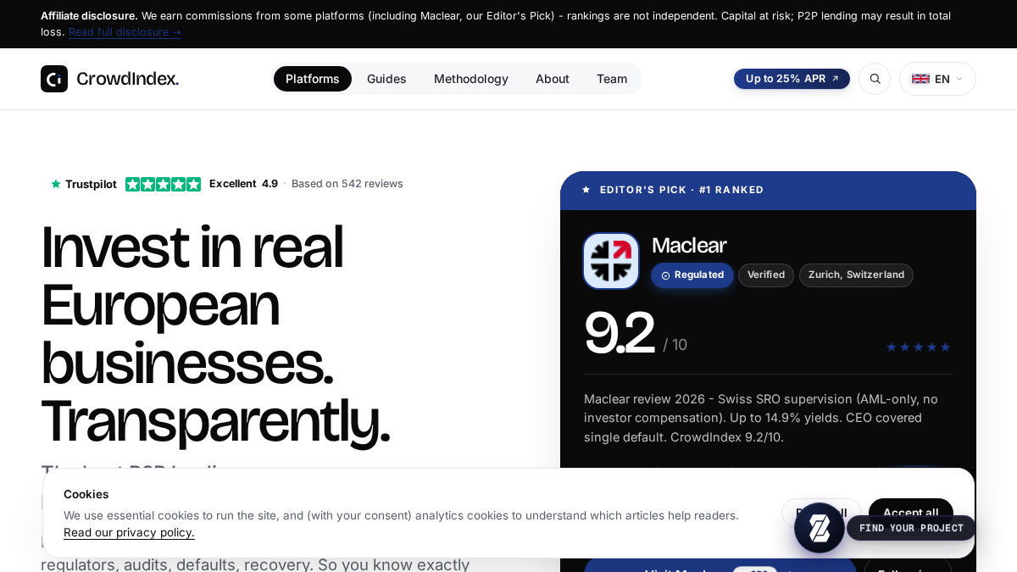Click the FIND YOUR PROJECT label
Image resolution: width=1017 pixels, height=572 pixels.
coord(911,528)
